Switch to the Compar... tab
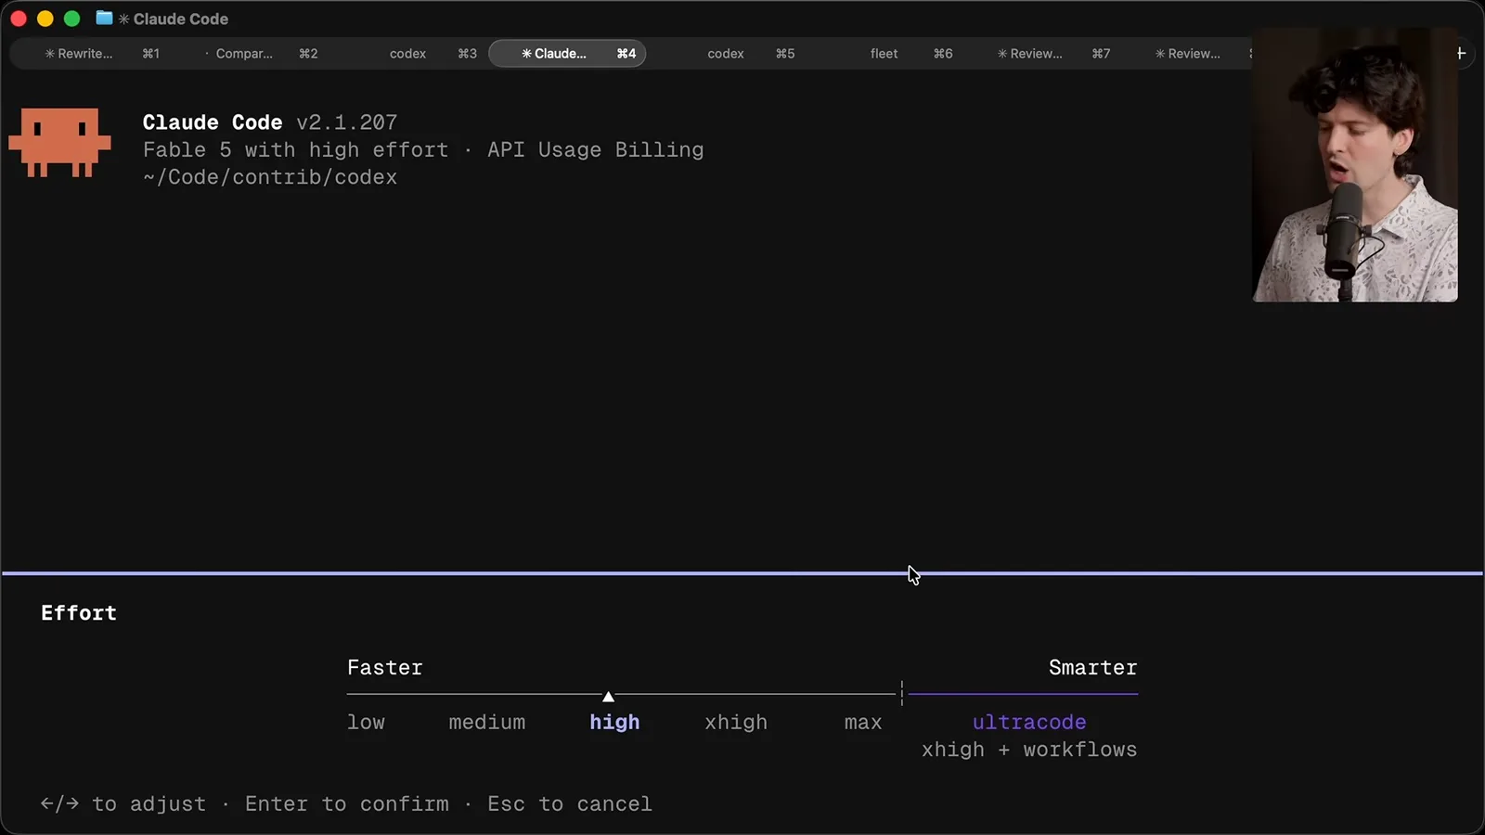This screenshot has width=1485, height=835. click(x=261, y=54)
